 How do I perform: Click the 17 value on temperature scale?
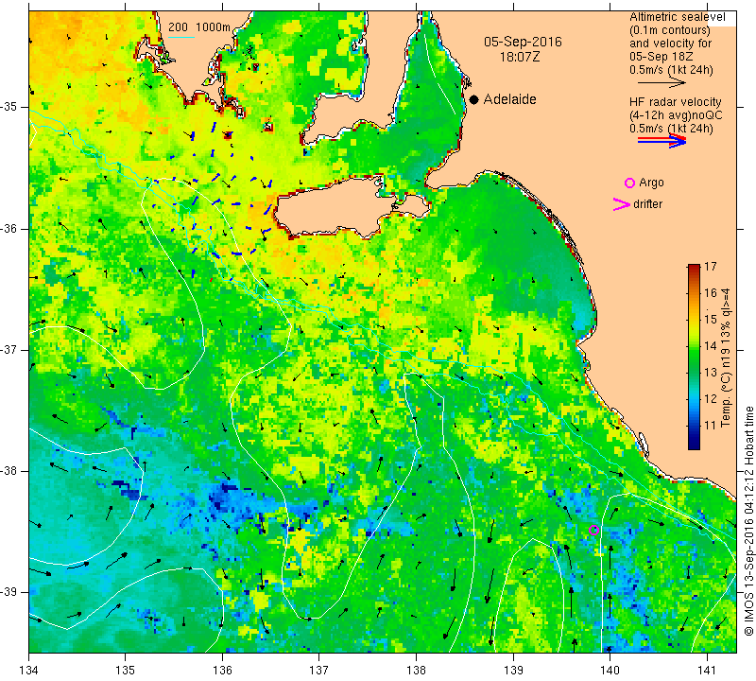711,267
